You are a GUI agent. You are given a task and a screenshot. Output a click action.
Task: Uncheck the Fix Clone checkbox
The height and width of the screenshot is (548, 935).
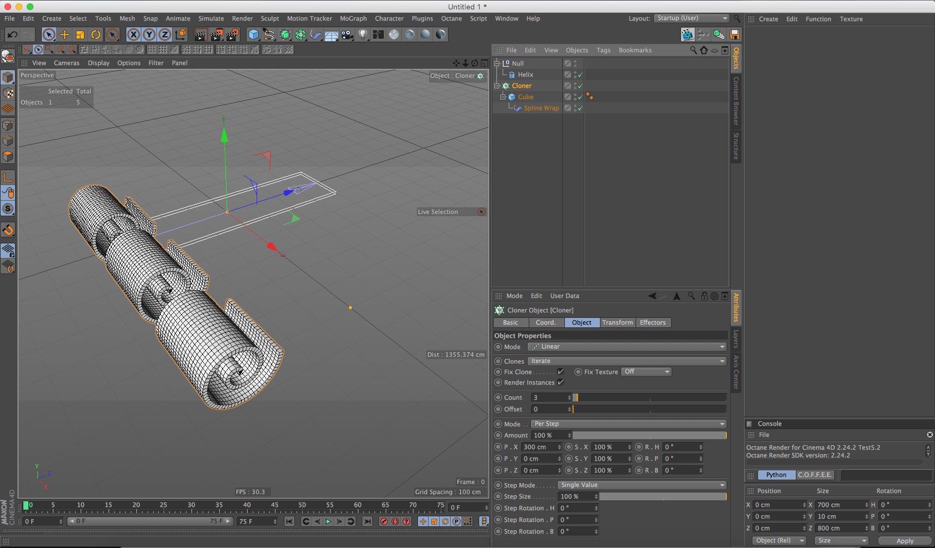pos(560,372)
